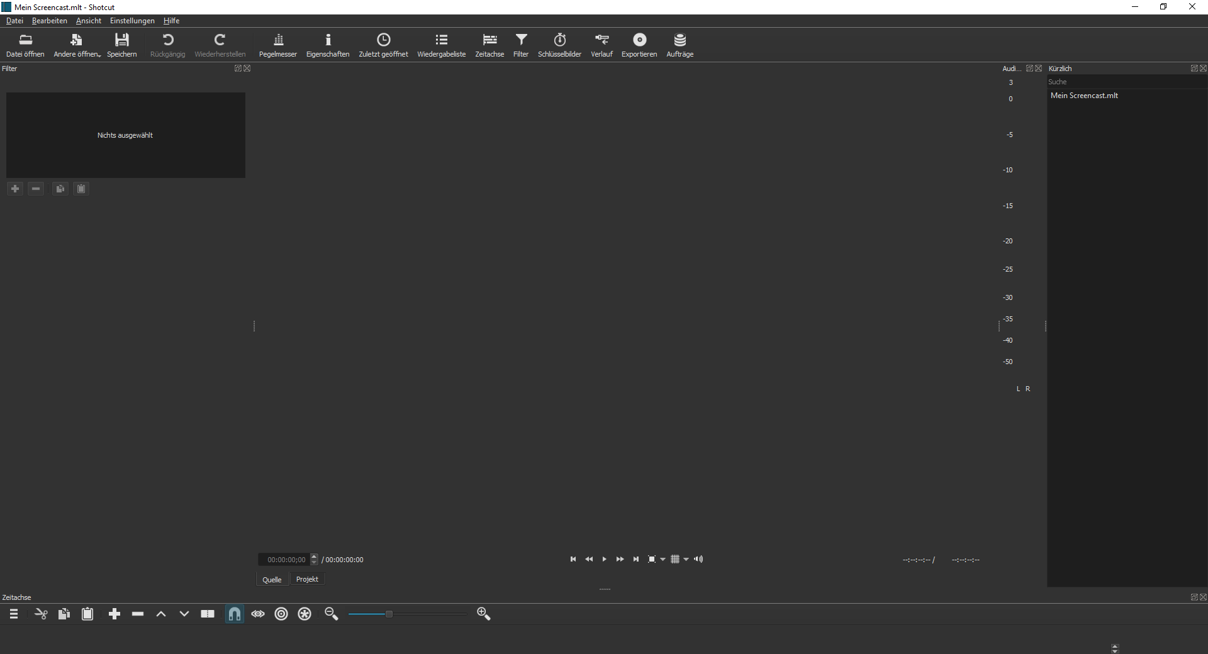Image resolution: width=1208 pixels, height=654 pixels.
Task: Split at playhead icon
Action: point(208,614)
